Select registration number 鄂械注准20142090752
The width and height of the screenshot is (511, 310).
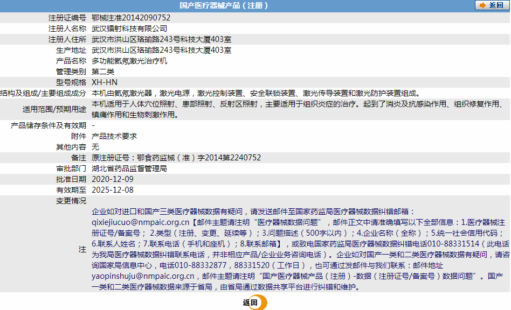pos(131,18)
